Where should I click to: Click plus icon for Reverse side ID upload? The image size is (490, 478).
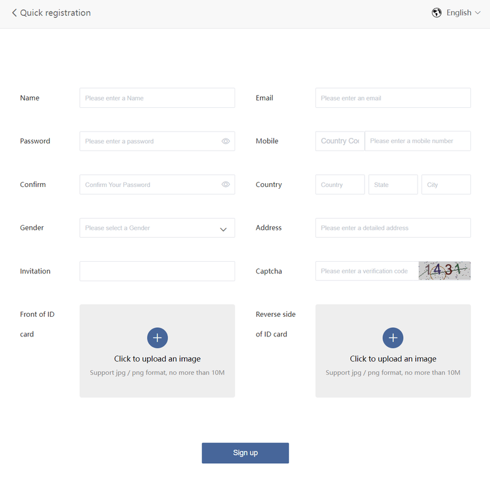393,338
